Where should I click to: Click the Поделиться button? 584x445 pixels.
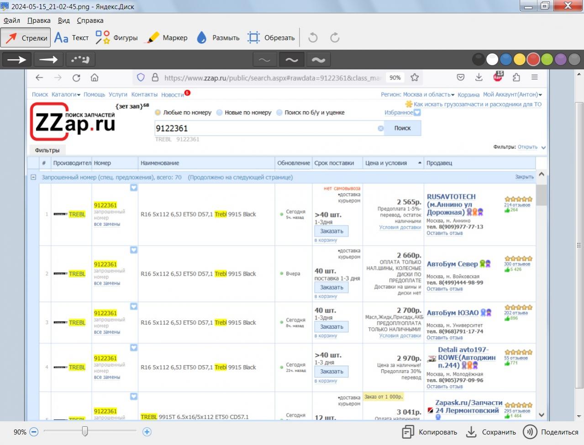point(551,432)
